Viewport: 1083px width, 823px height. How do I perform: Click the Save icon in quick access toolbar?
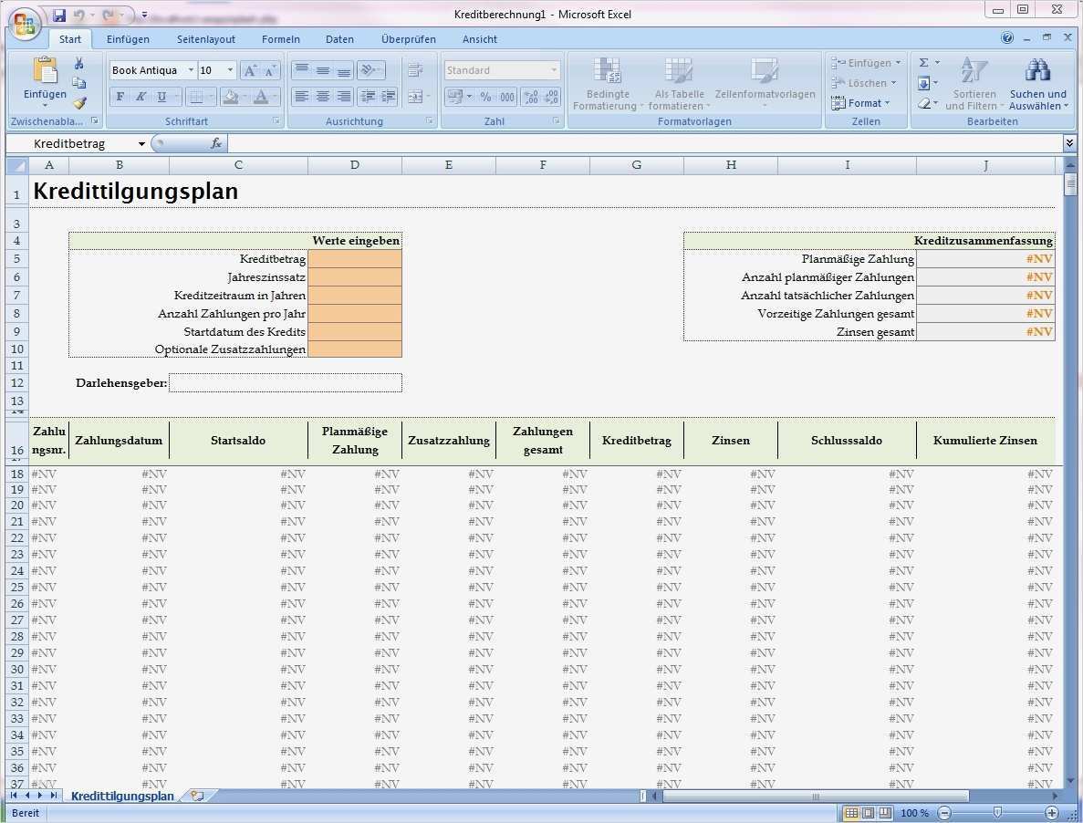(x=59, y=15)
